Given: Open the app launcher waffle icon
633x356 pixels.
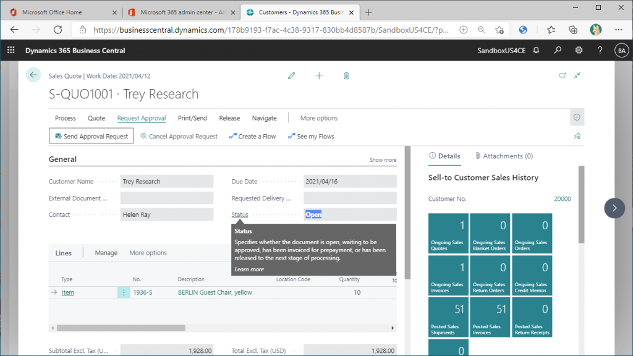Looking at the screenshot, I should coord(11,50).
